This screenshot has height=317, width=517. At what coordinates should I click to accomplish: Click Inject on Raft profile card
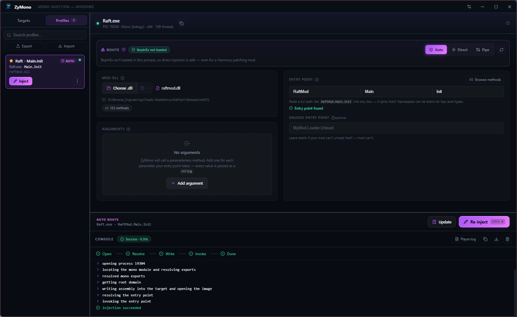[21, 81]
